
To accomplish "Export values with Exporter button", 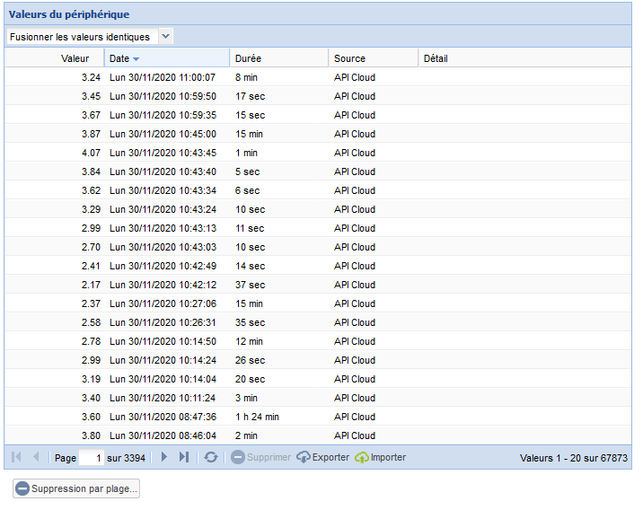I will pyautogui.click(x=322, y=457).
